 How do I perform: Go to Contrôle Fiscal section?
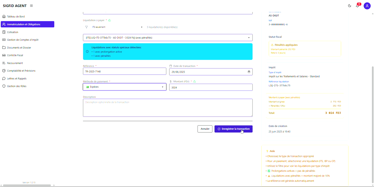click(x=15, y=55)
